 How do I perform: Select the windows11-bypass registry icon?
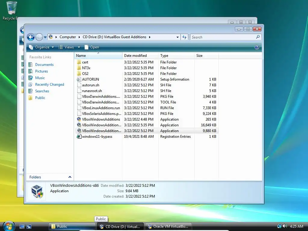79,136
